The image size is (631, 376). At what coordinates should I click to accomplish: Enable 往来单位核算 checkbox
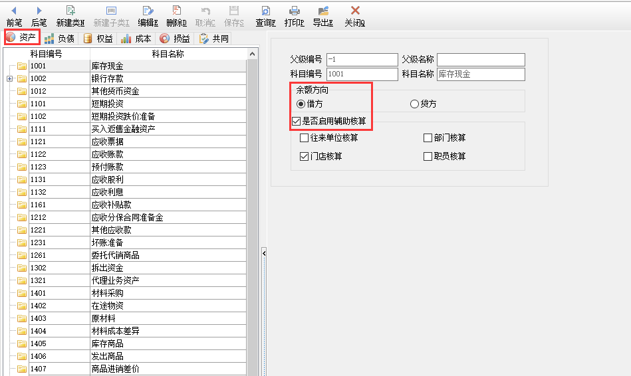pyautogui.click(x=305, y=138)
